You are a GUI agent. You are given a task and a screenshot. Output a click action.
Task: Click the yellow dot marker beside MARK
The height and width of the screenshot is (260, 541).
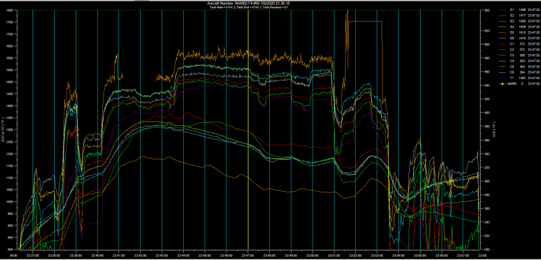(502, 84)
